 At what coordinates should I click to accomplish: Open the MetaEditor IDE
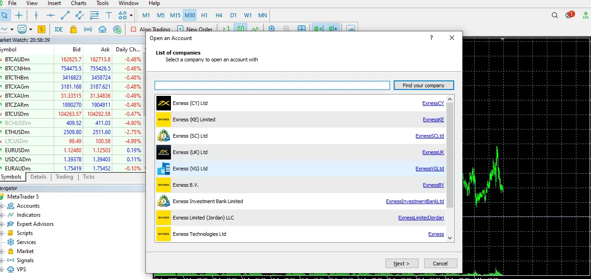point(59,30)
